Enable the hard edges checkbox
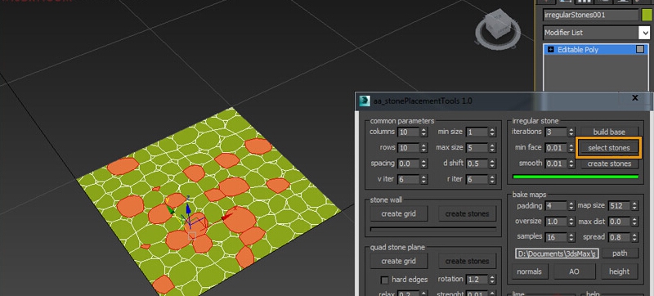Image resolution: width=654 pixels, height=296 pixels. point(384,280)
